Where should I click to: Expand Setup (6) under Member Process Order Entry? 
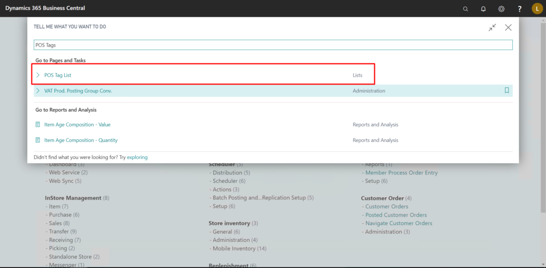pos(376,181)
